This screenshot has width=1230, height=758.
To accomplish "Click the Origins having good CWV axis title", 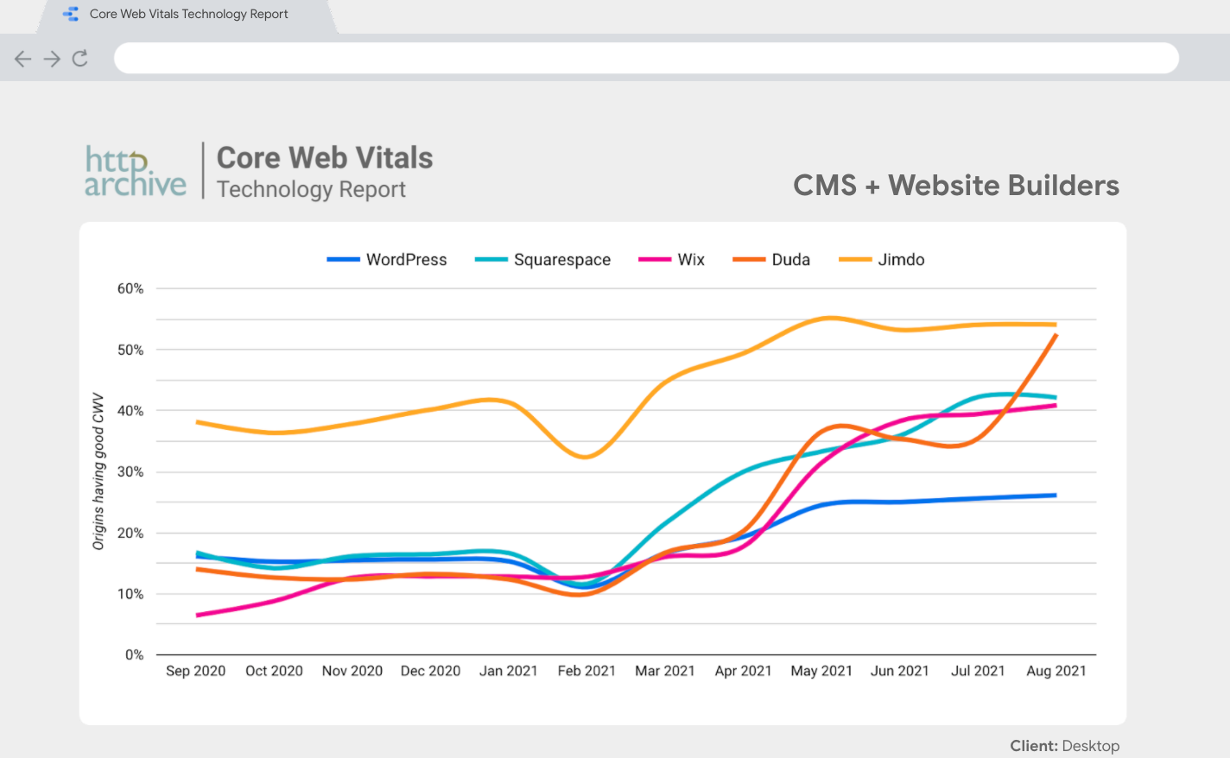I will pyautogui.click(x=98, y=471).
